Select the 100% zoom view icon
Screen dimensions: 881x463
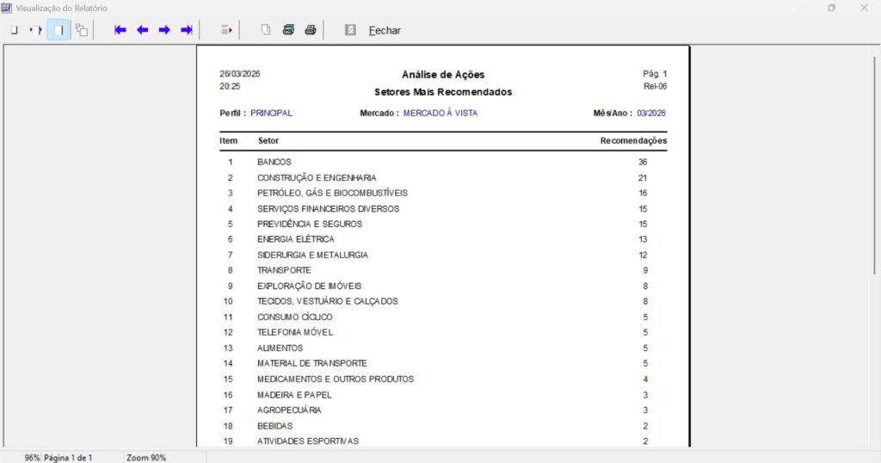pyautogui.click(x=35, y=30)
